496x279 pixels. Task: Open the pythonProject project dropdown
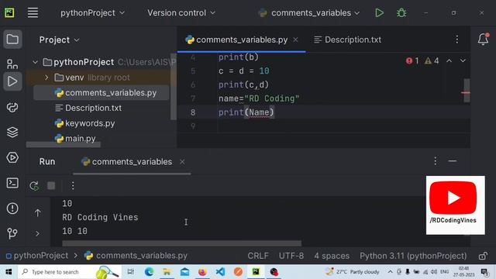pos(92,13)
